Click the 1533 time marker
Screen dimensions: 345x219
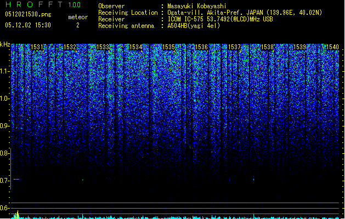(103, 47)
